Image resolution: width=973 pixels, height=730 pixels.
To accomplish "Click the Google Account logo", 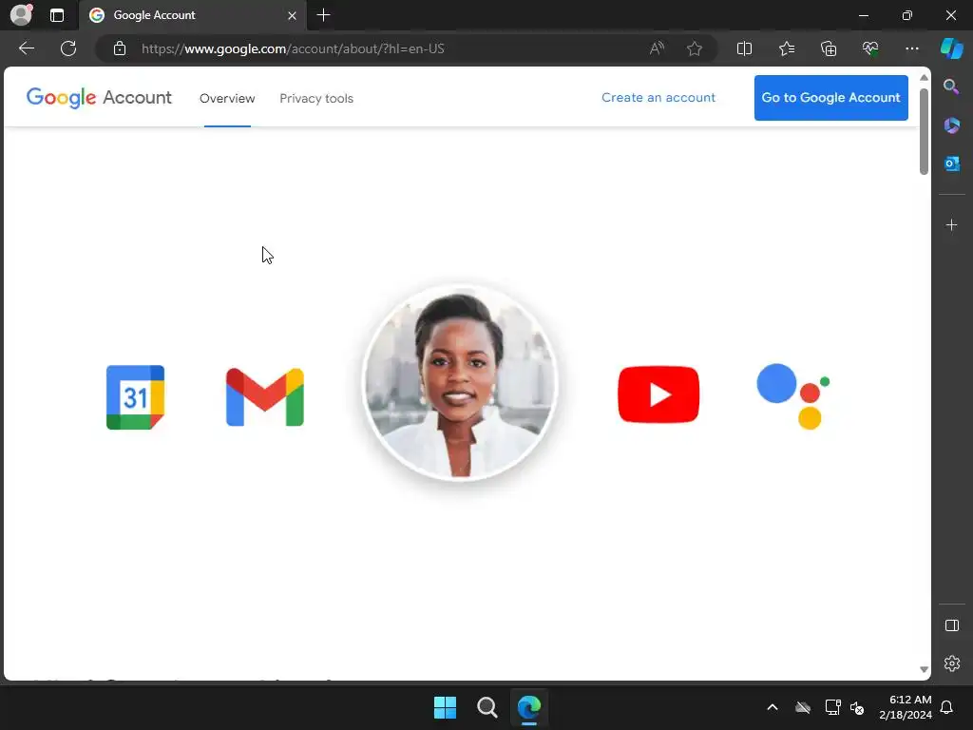I will click(99, 98).
